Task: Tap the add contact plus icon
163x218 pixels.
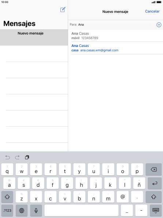Action: coord(159,25)
